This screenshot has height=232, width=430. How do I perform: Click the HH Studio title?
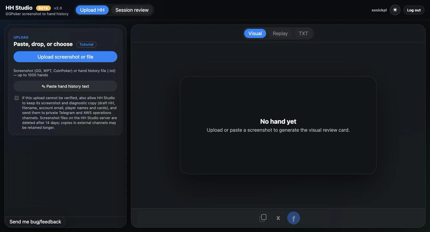tap(19, 8)
